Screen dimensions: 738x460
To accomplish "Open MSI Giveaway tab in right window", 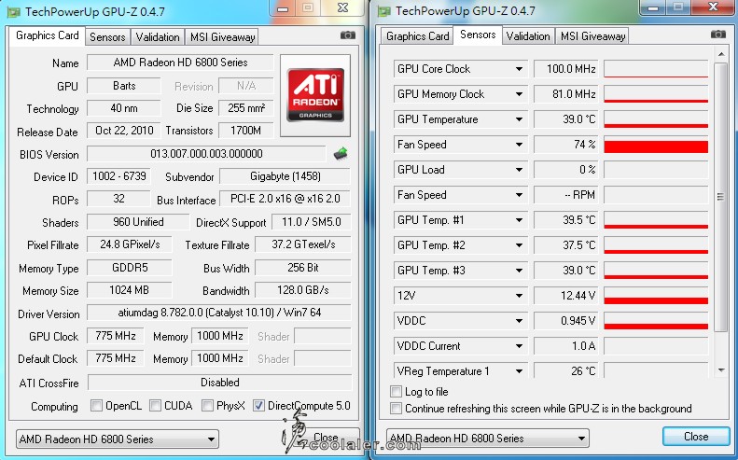I will (x=592, y=36).
